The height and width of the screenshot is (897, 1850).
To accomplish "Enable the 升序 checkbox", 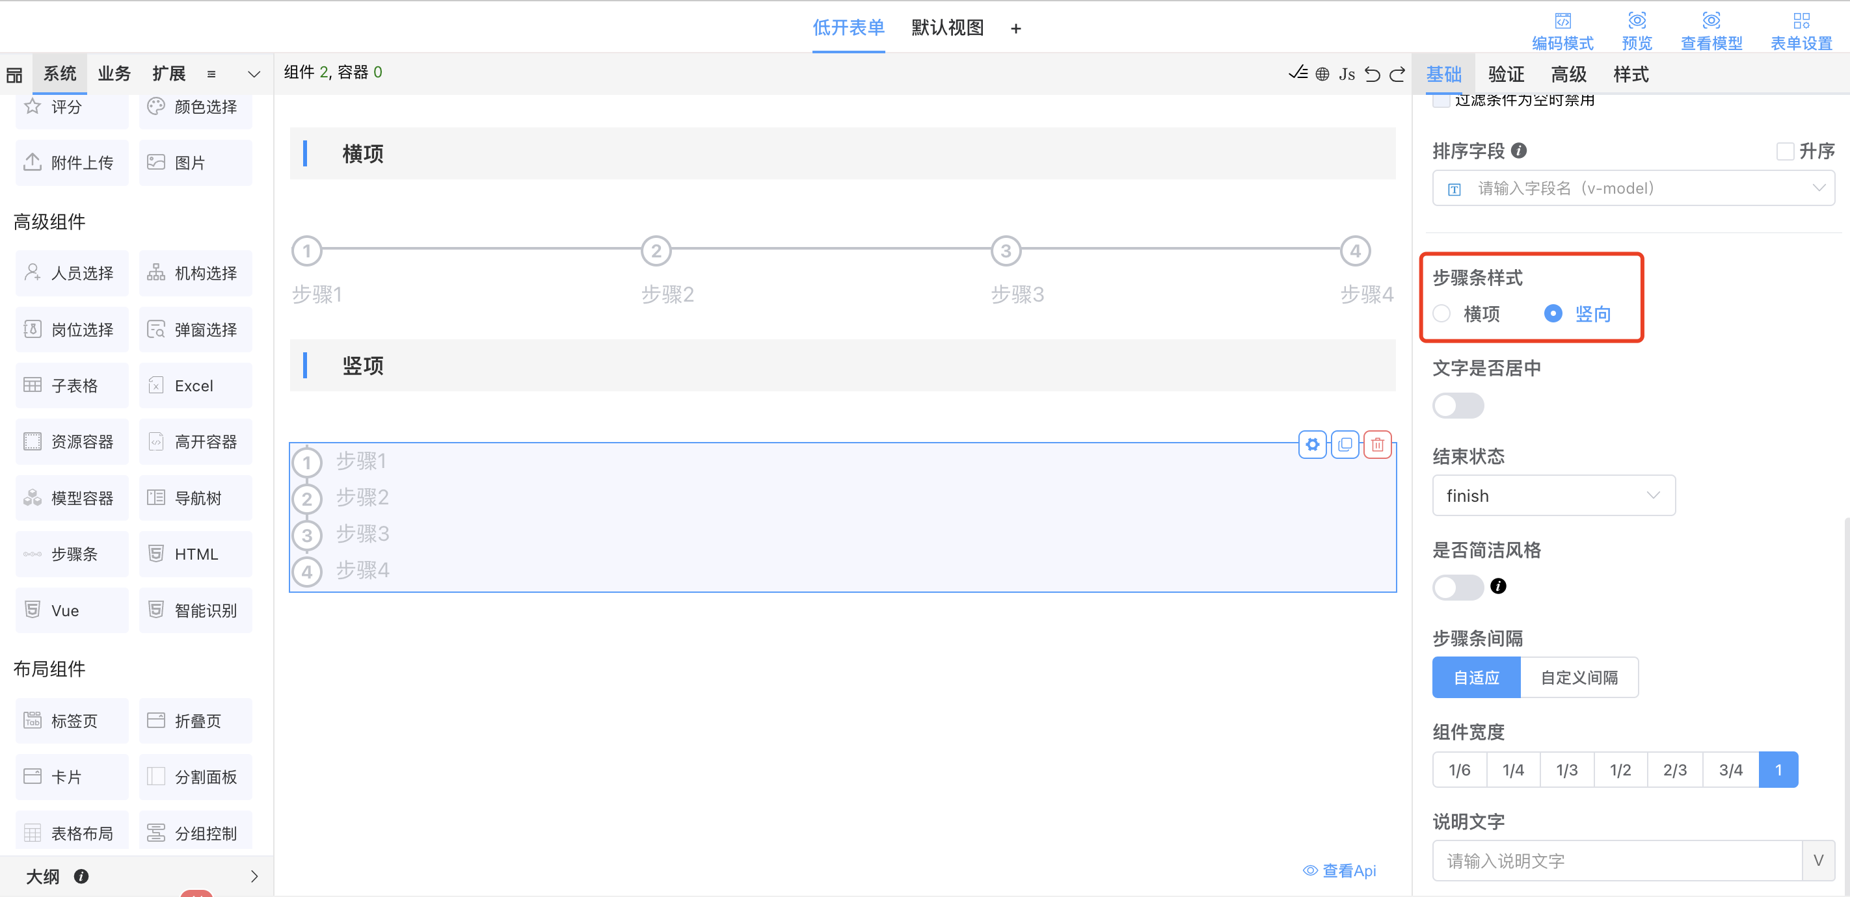I will pyautogui.click(x=1785, y=151).
